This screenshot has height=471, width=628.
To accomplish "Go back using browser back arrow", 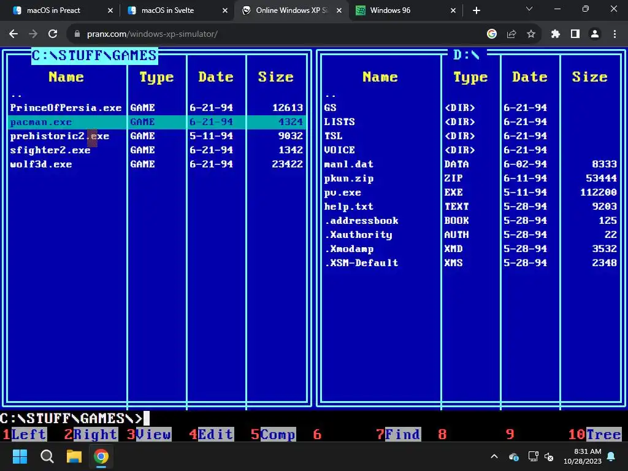I will point(13,34).
